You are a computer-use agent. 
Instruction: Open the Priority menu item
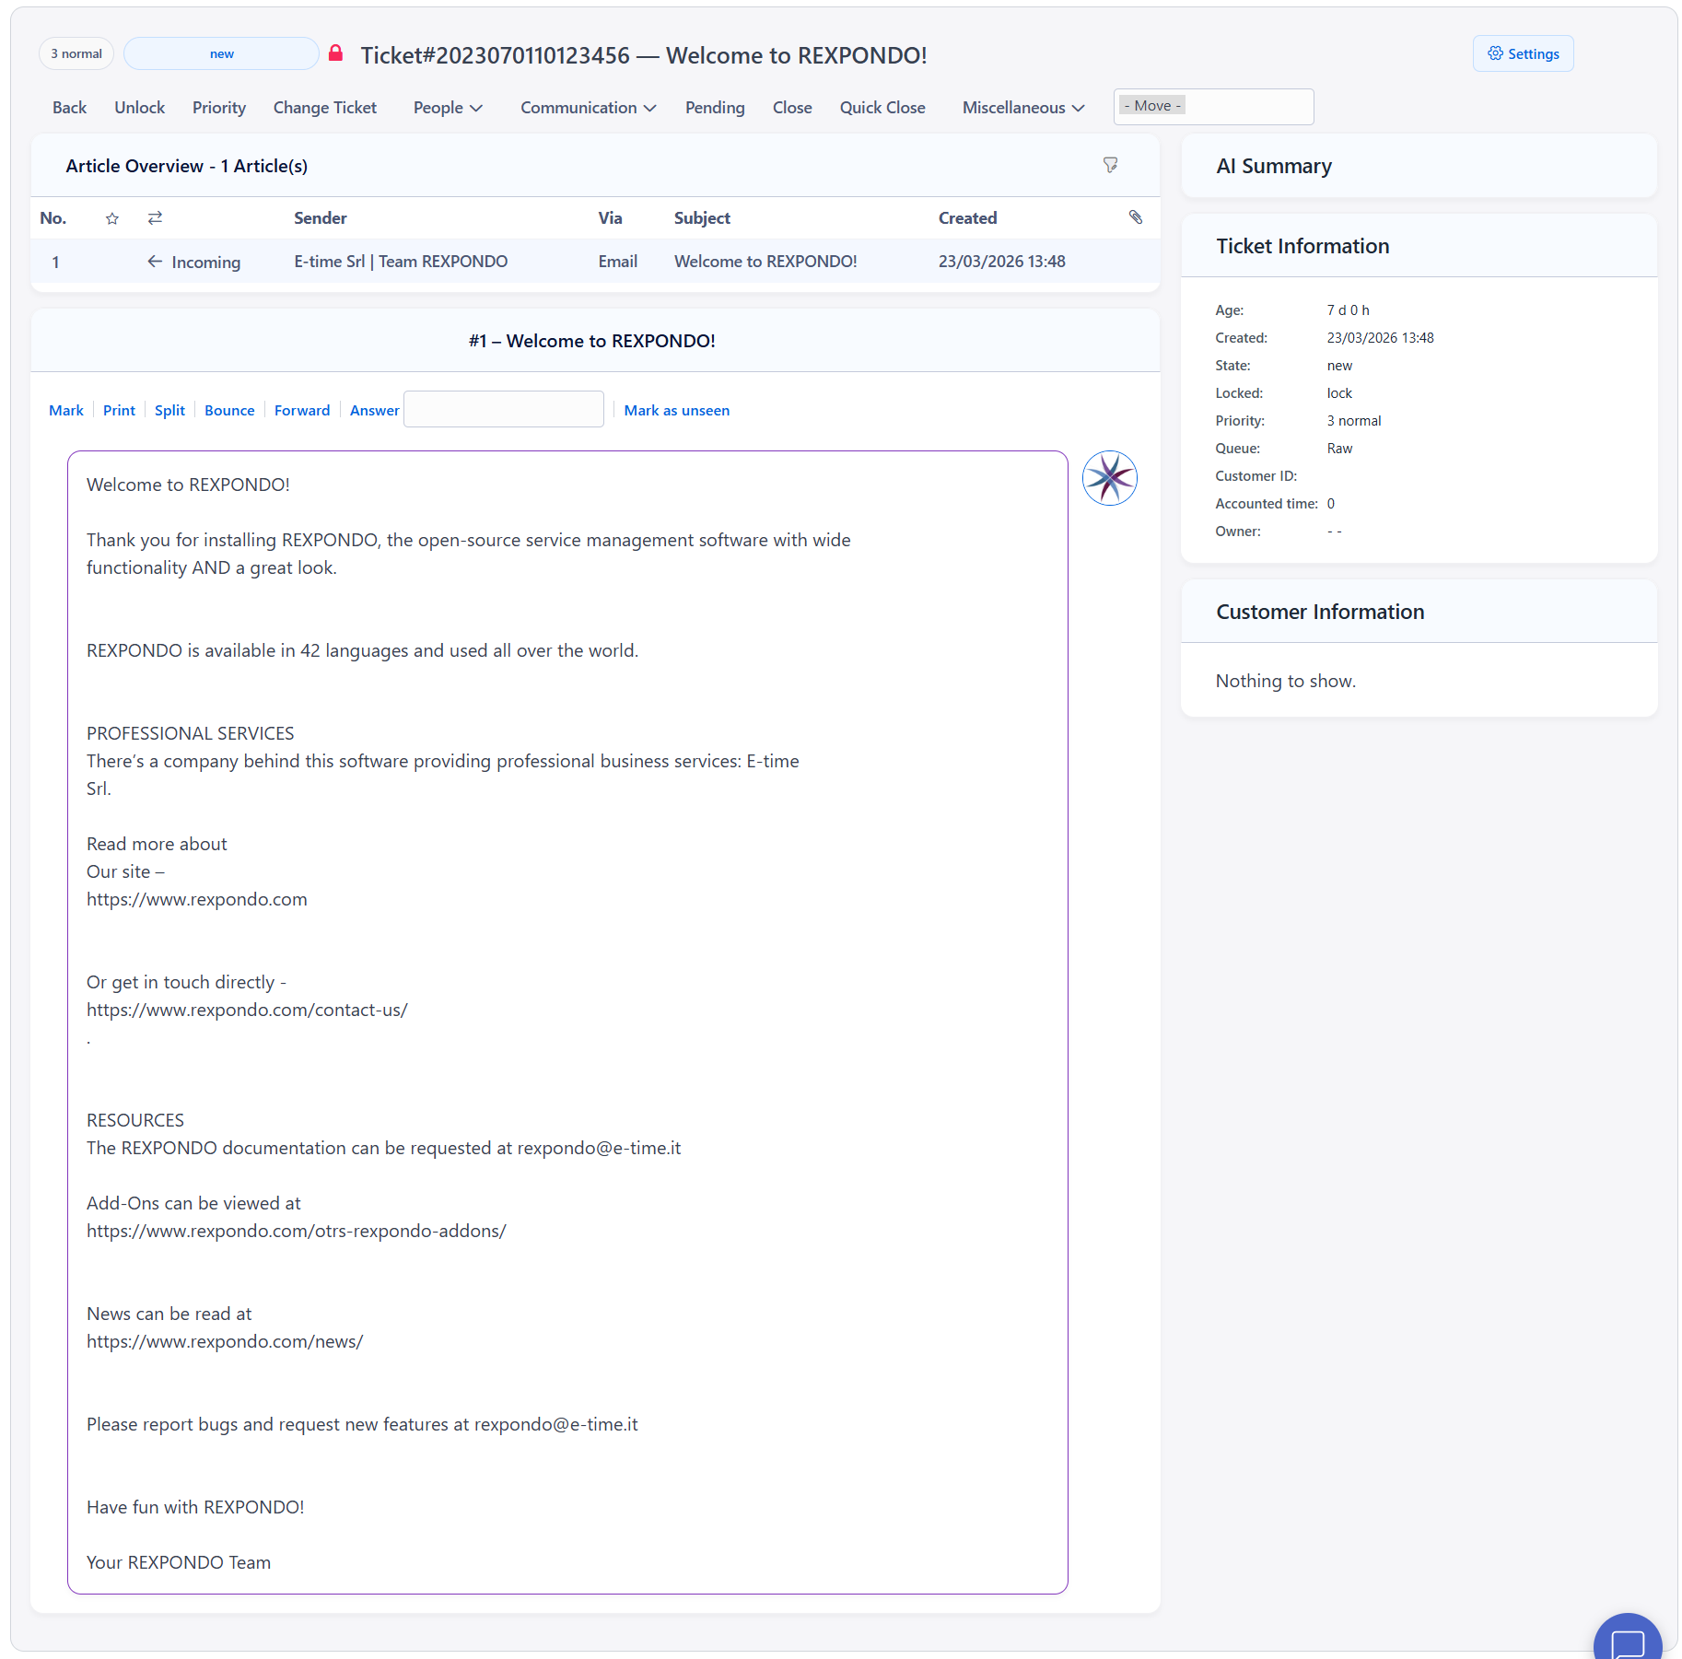tap(219, 108)
